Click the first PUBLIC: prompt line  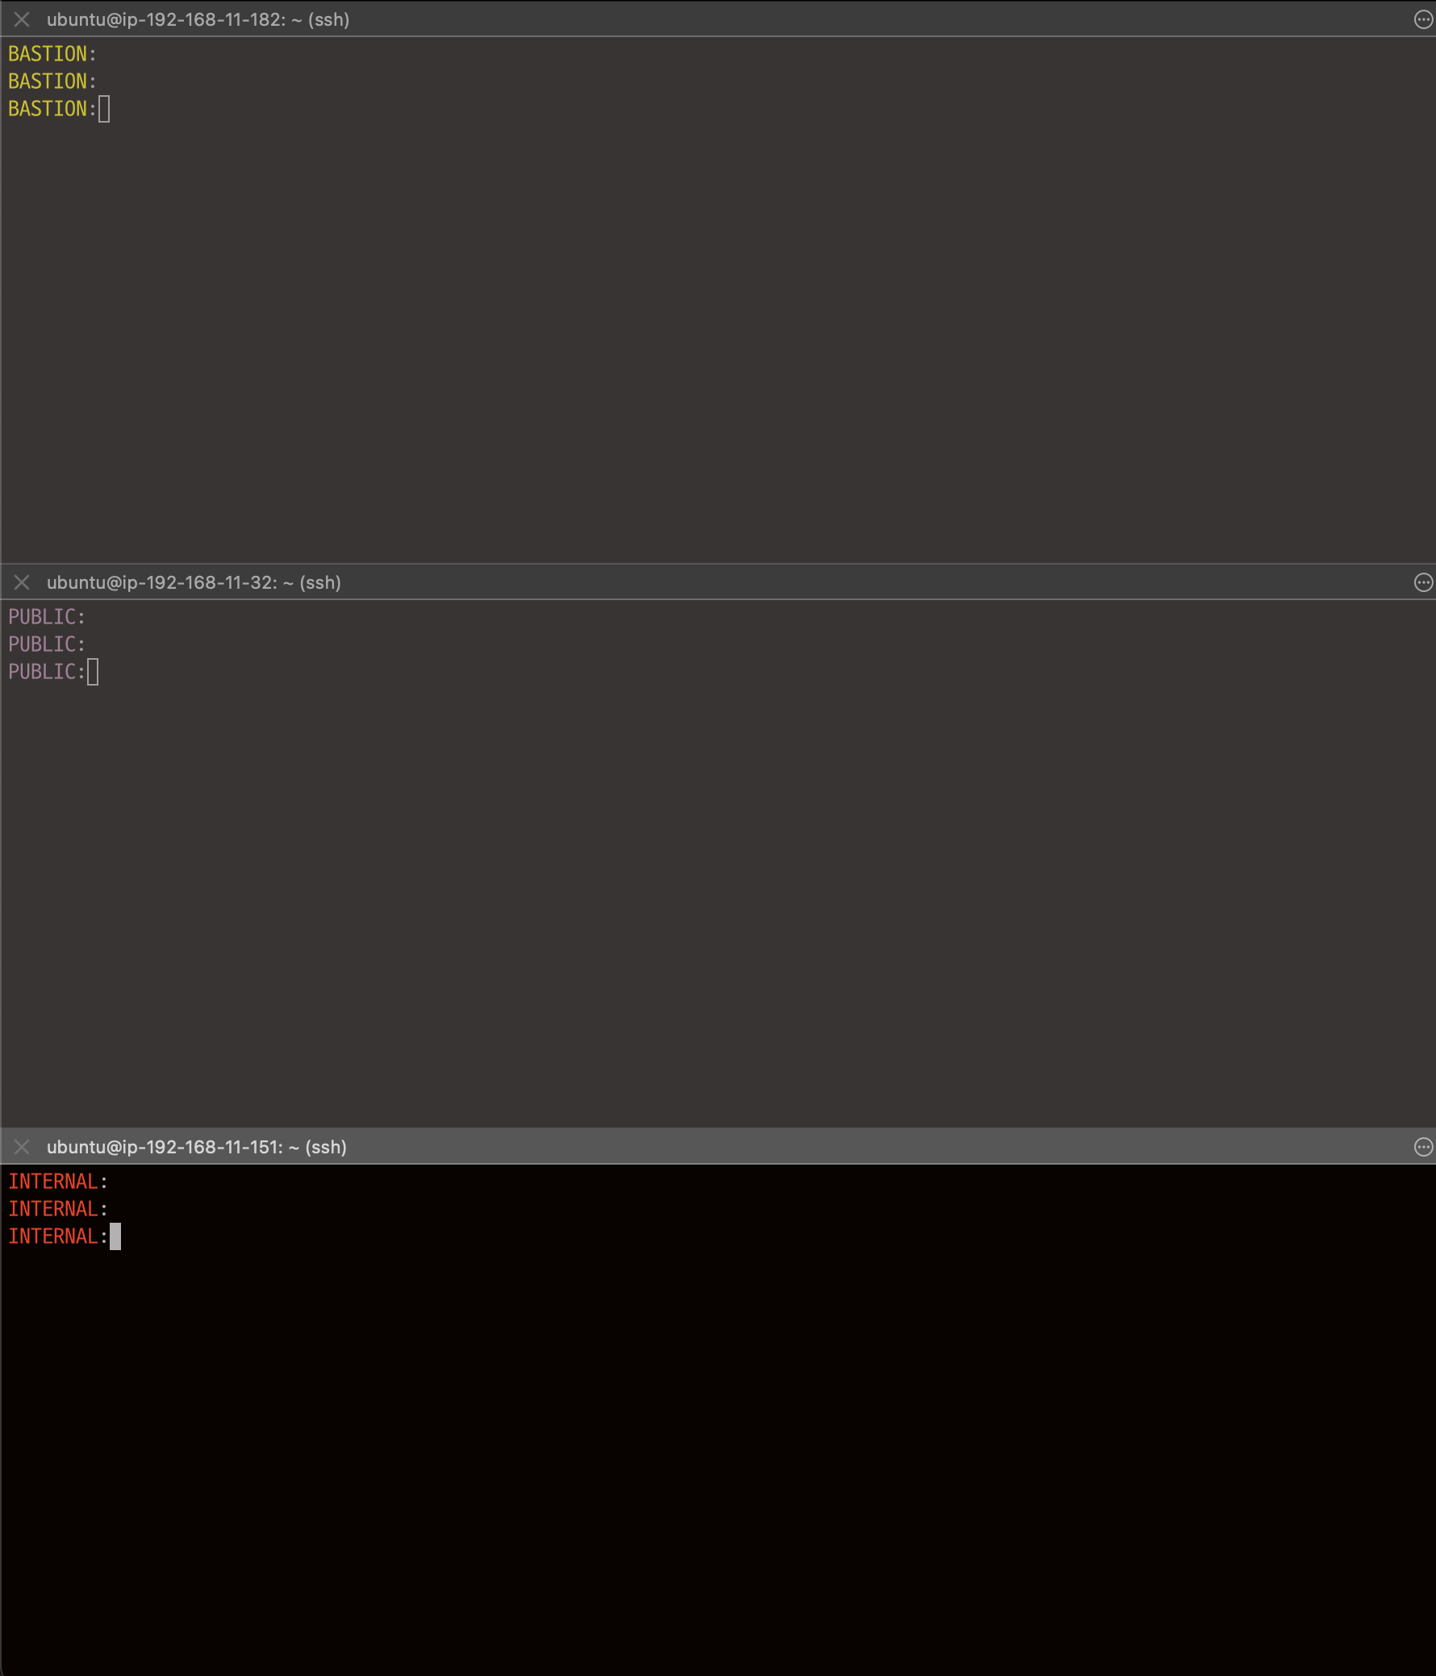[x=47, y=616]
